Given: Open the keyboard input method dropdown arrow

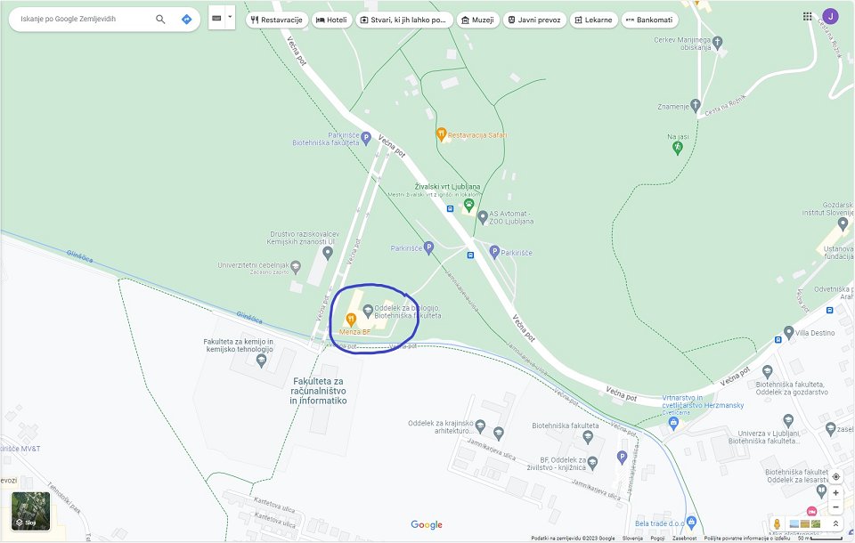Looking at the screenshot, I should (x=230, y=18).
